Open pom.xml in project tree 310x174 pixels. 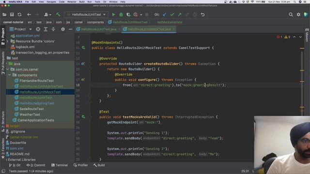coord(16,148)
